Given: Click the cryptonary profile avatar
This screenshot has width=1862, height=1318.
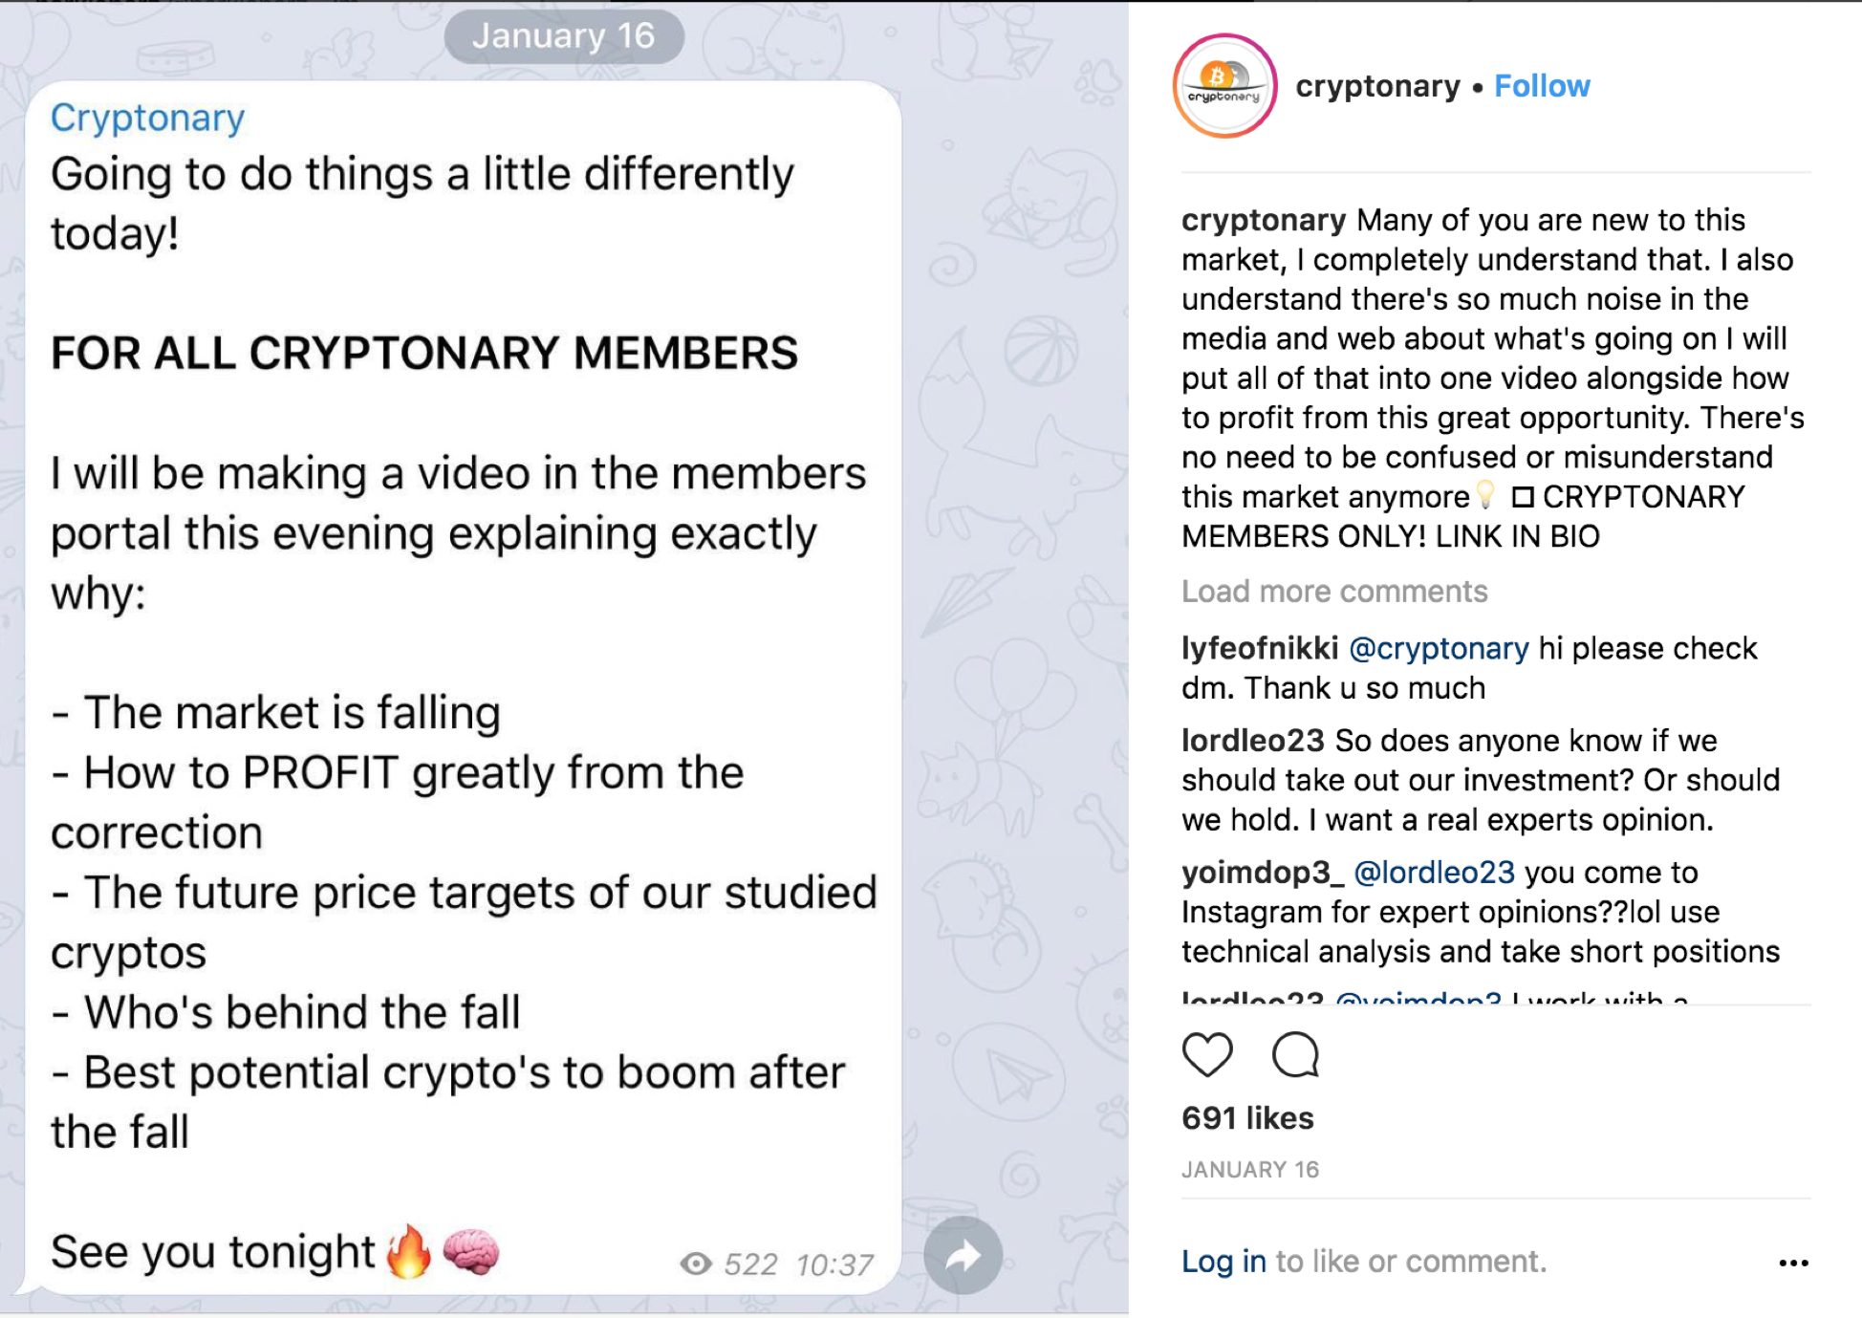Looking at the screenshot, I should pyautogui.click(x=1224, y=86).
